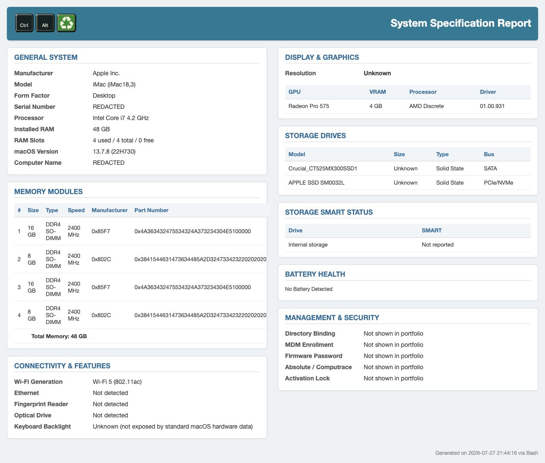Select the Desktop form factor value

point(104,96)
